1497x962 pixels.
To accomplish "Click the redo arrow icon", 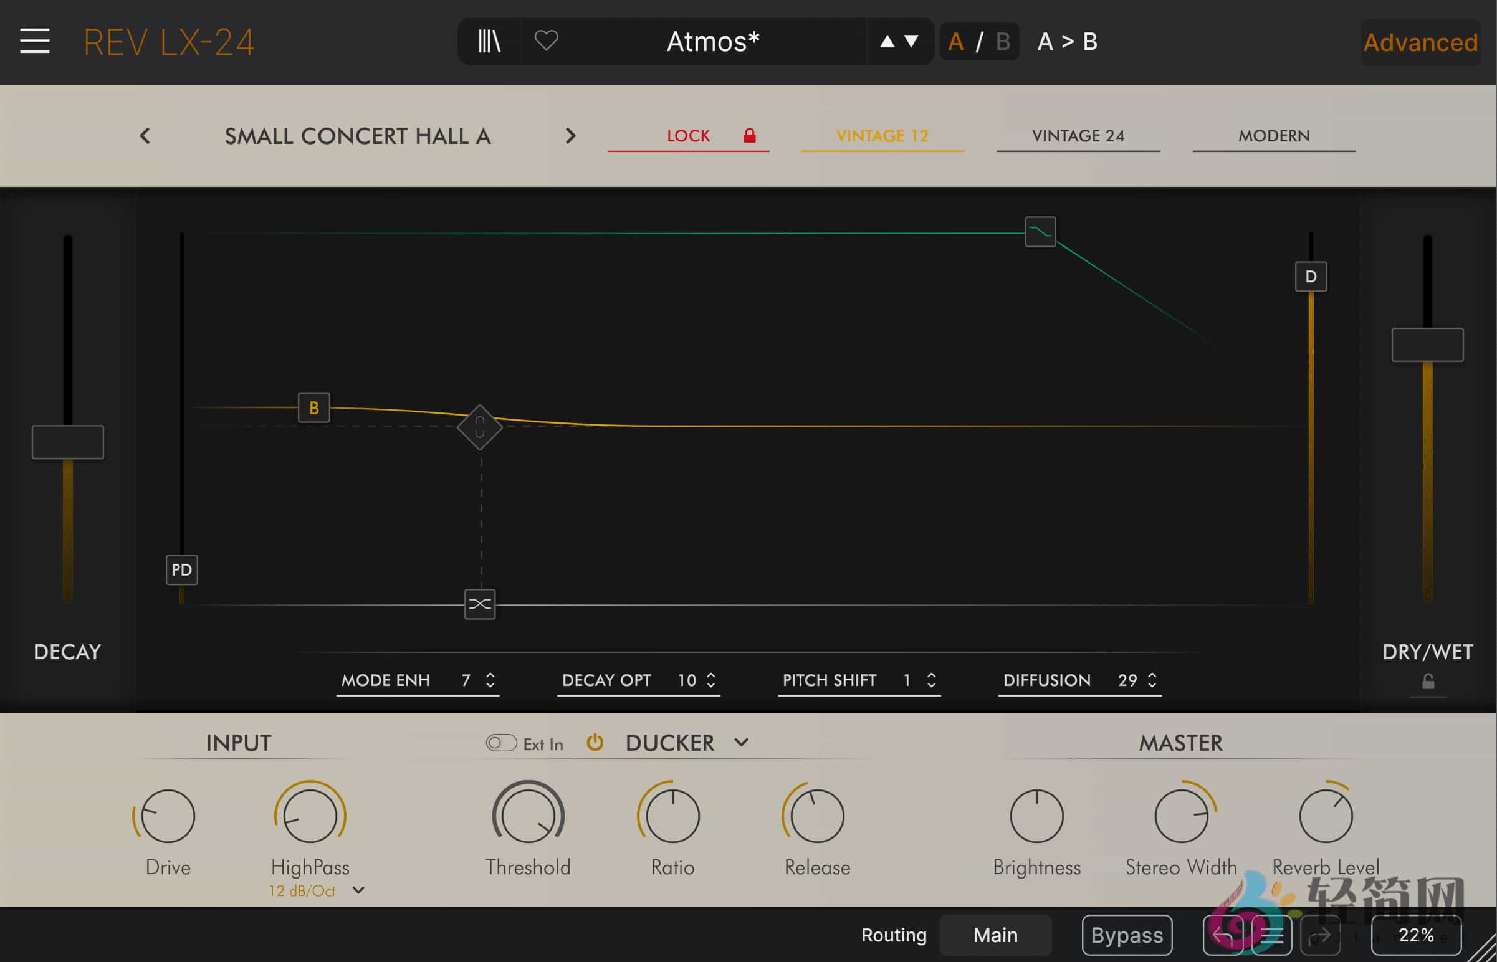I will coord(1321,935).
